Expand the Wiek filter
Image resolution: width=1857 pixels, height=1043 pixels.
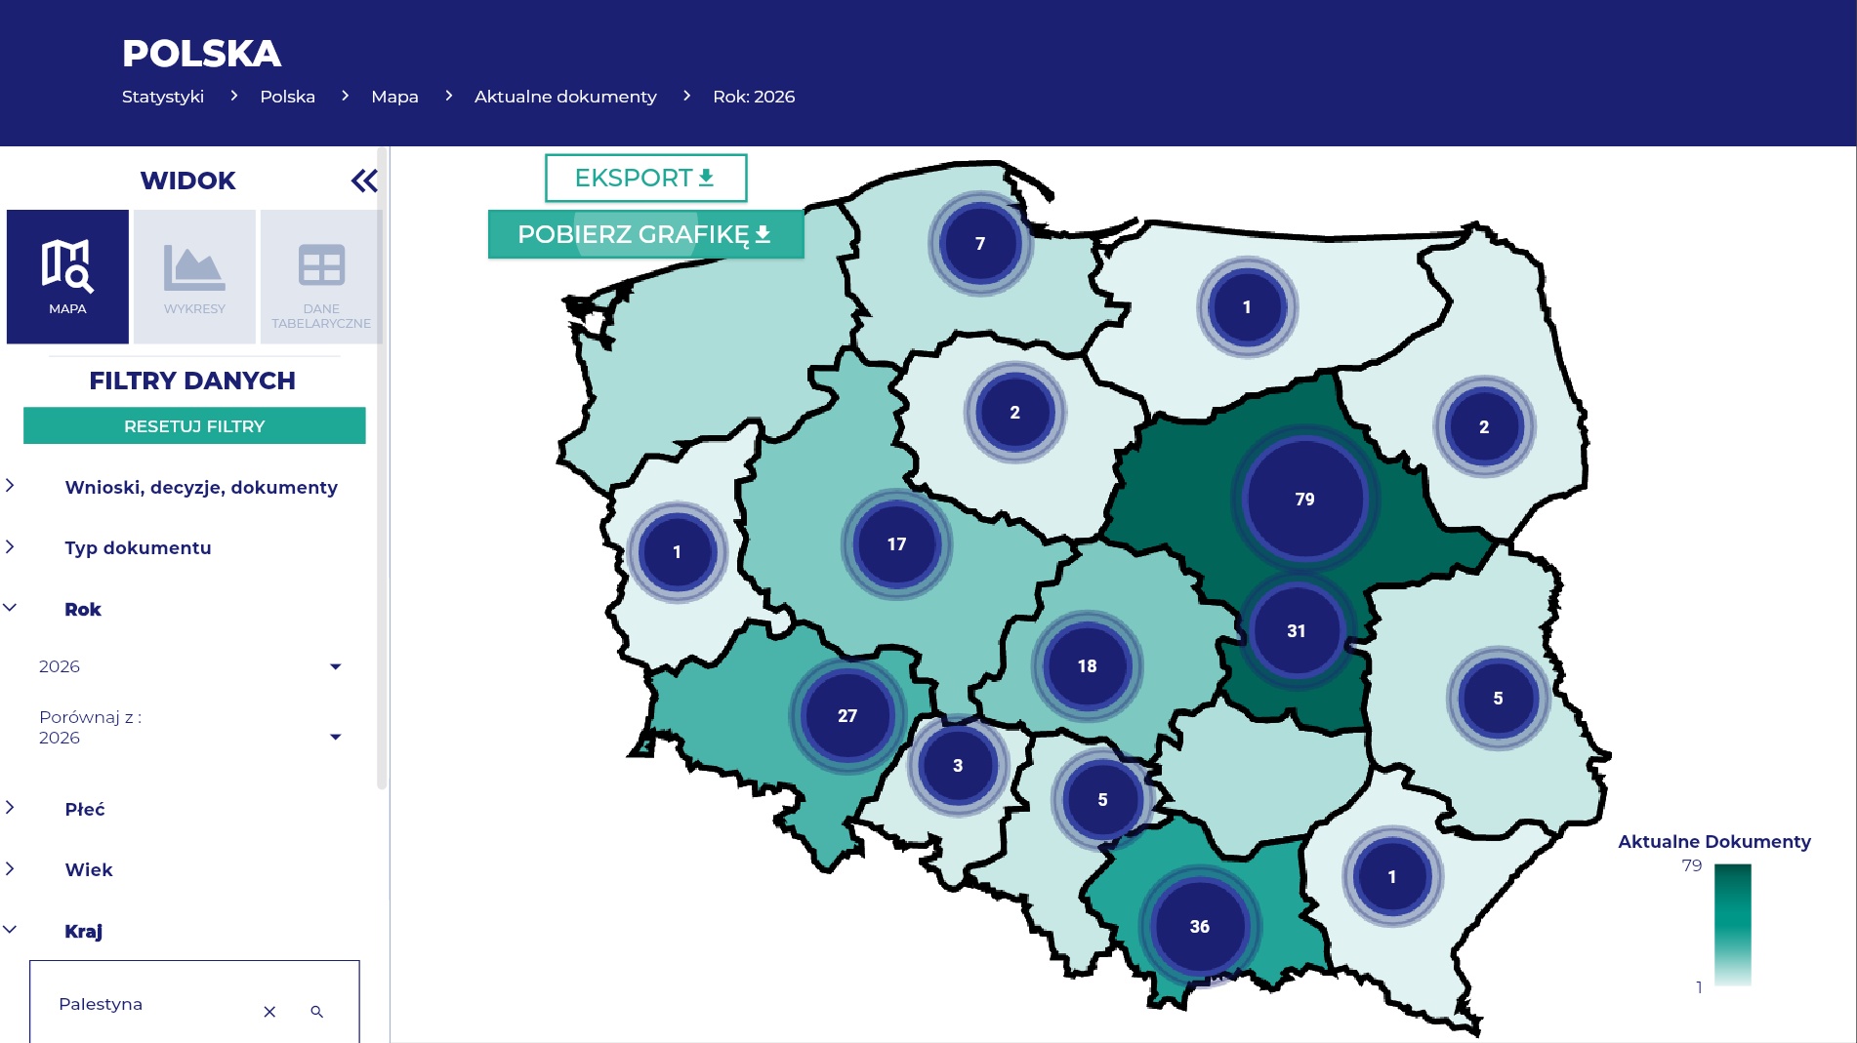tap(89, 869)
